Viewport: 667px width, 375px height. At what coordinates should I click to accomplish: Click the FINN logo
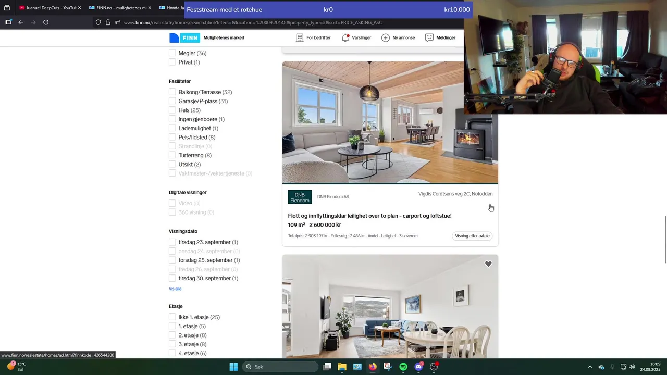(184, 37)
